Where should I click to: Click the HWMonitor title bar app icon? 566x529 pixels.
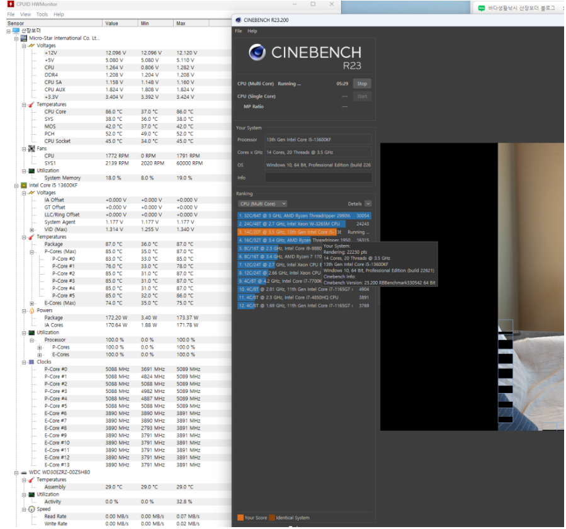click(x=11, y=4)
